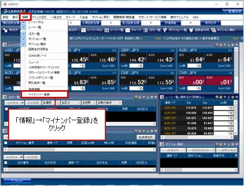Click the レート一覧 vertical scrollbar
The height and width of the screenshot is (187, 244).
click(235, 118)
